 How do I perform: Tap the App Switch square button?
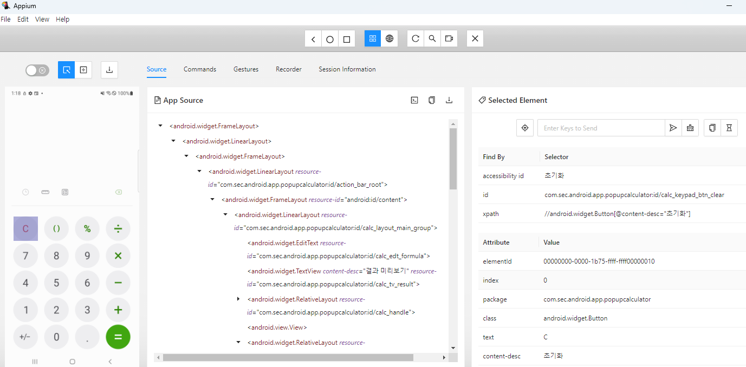coord(347,38)
